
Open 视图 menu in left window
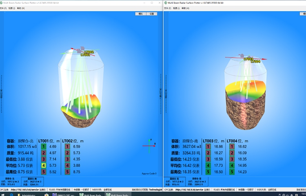(9, 8)
